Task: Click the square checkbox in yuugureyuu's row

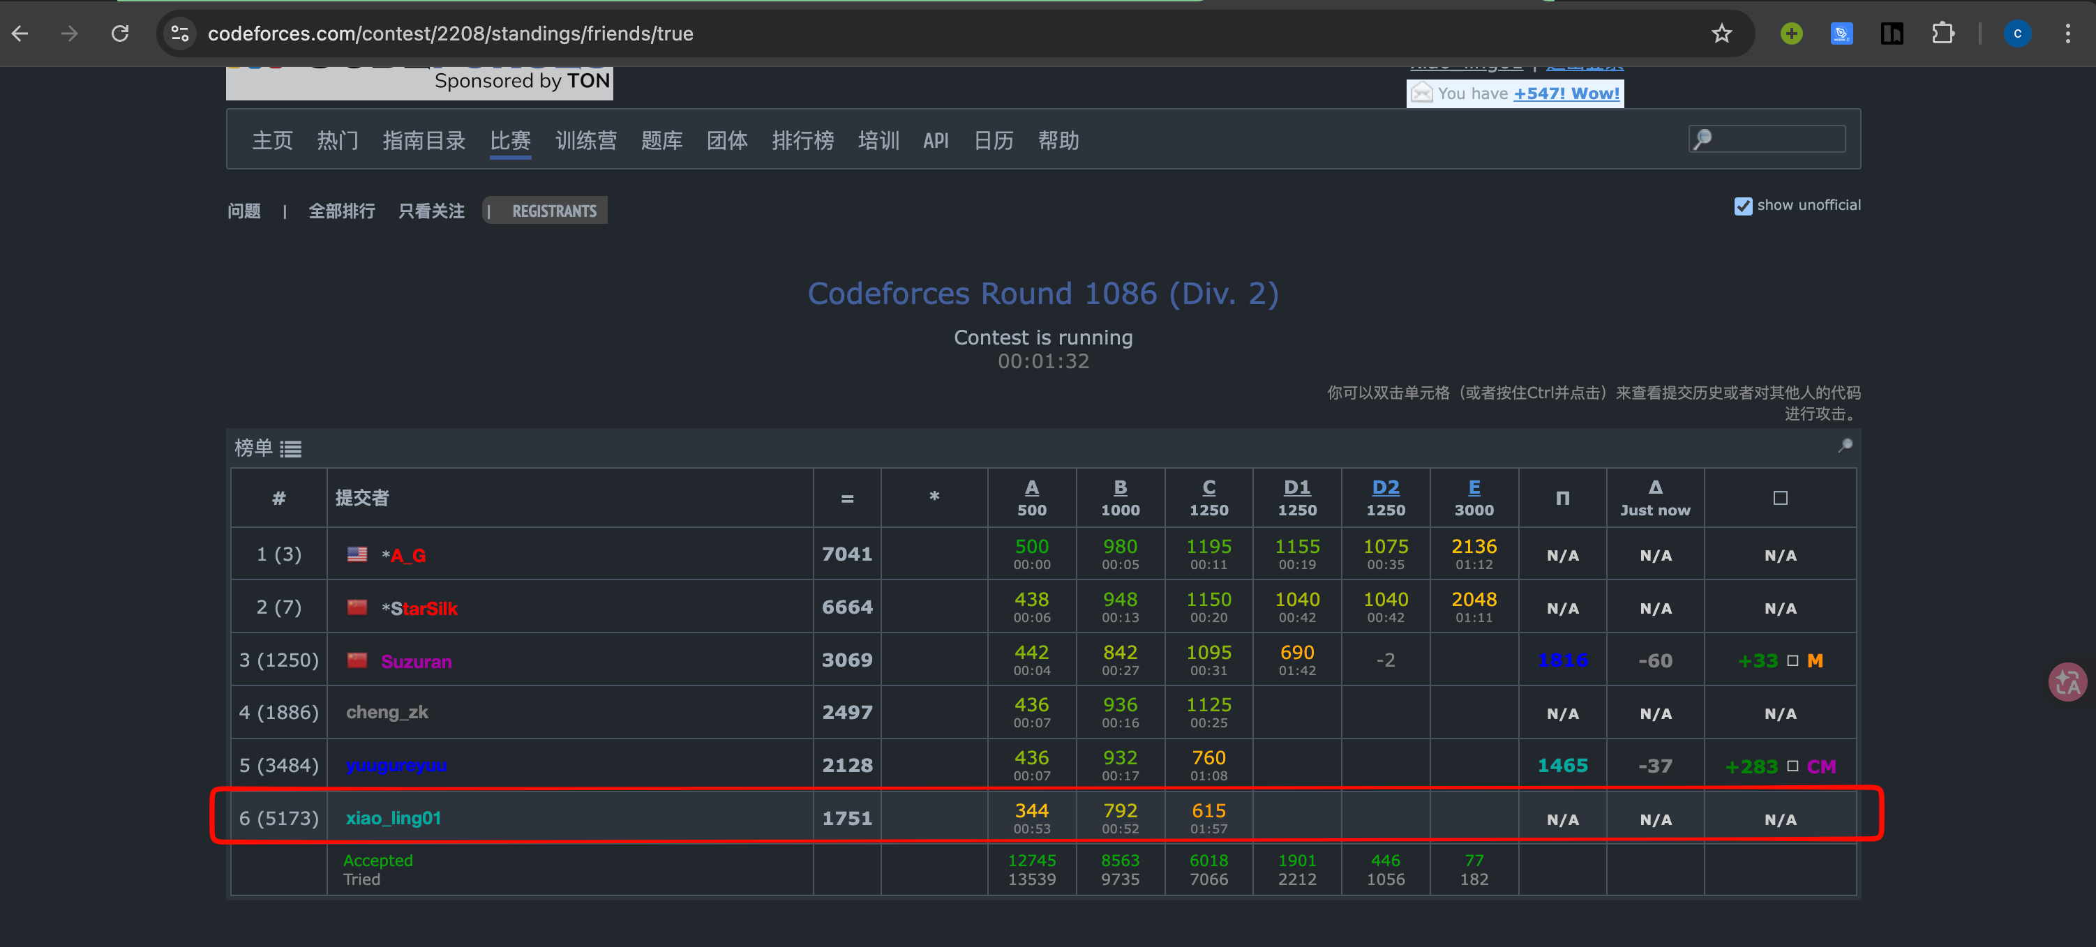Action: click(x=1792, y=766)
